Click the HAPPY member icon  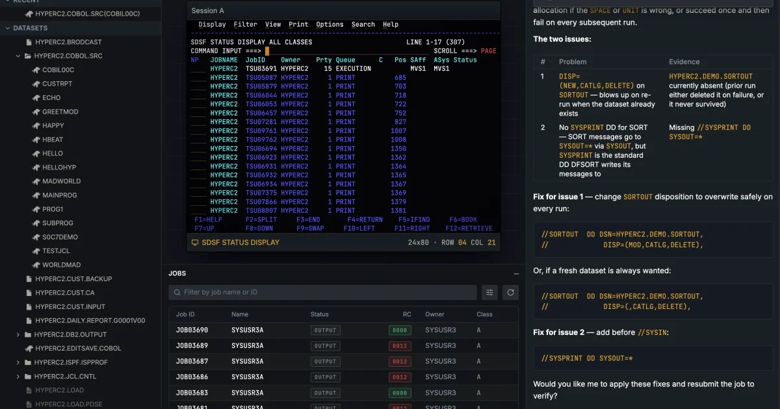(36, 125)
